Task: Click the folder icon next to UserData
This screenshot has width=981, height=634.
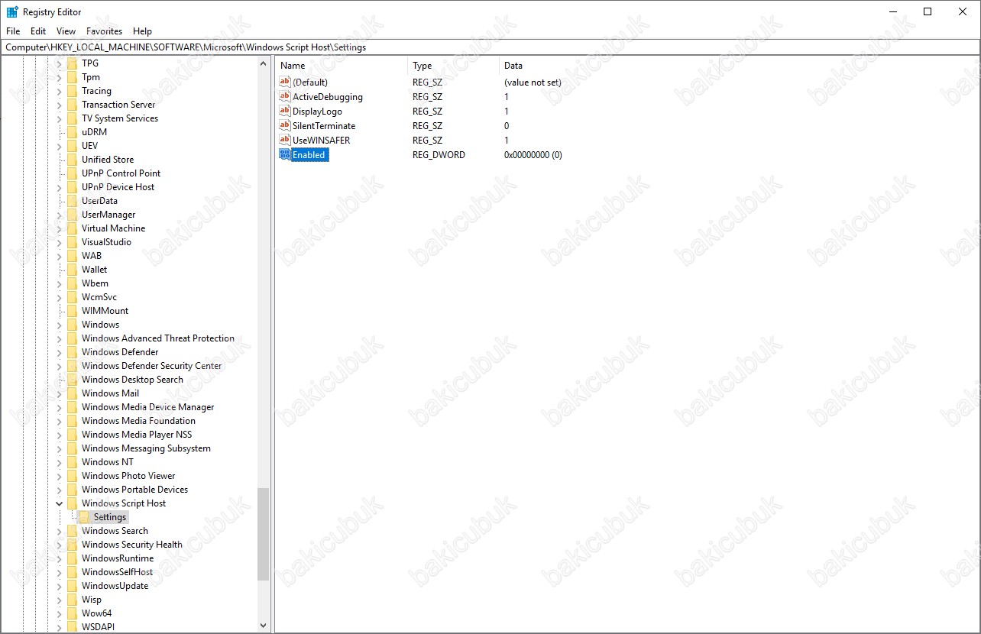Action: 72,201
